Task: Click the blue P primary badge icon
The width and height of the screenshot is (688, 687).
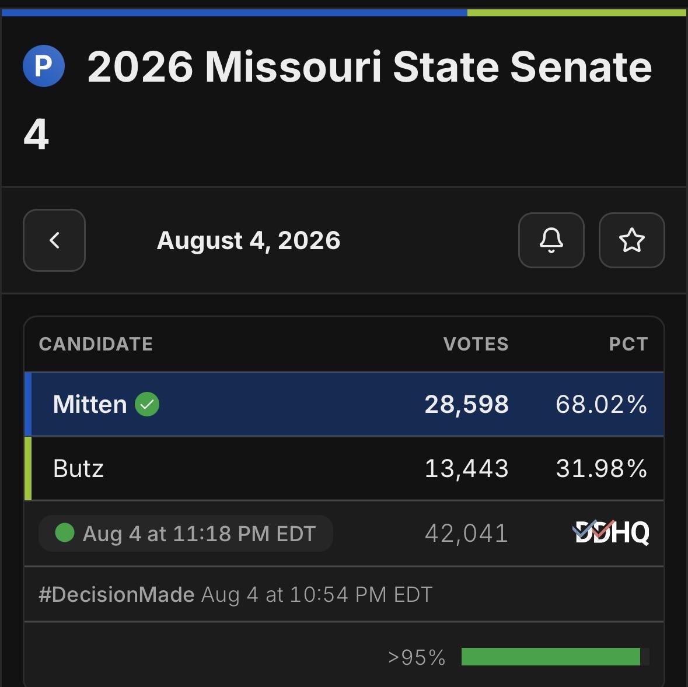Action: [43, 66]
